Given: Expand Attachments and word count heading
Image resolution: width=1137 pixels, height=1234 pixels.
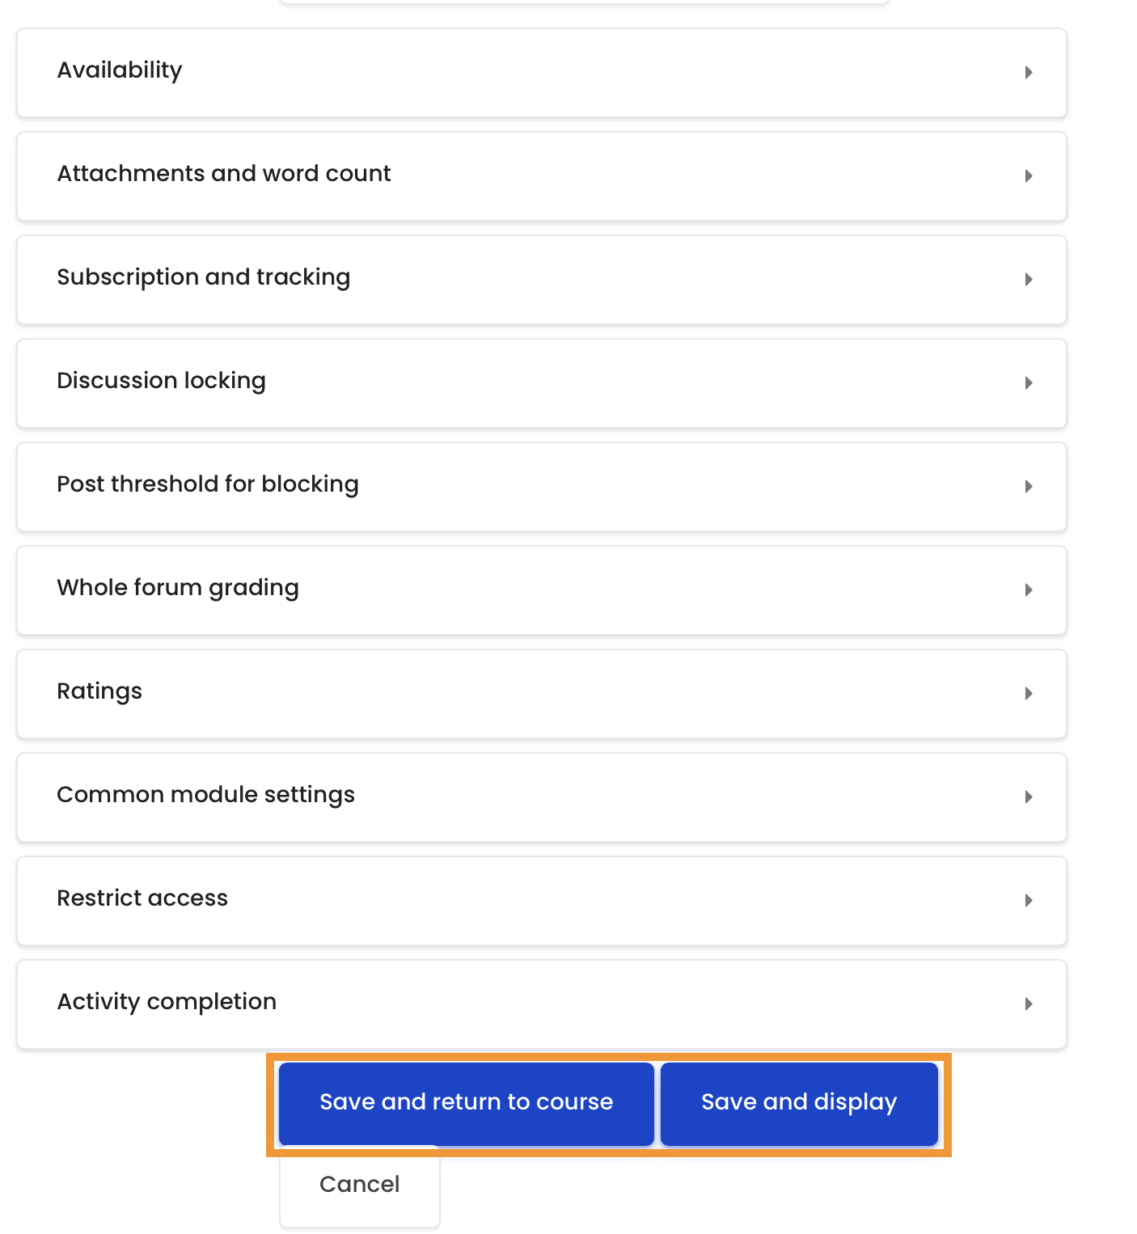Looking at the screenshot, I should tap(224, 173).
